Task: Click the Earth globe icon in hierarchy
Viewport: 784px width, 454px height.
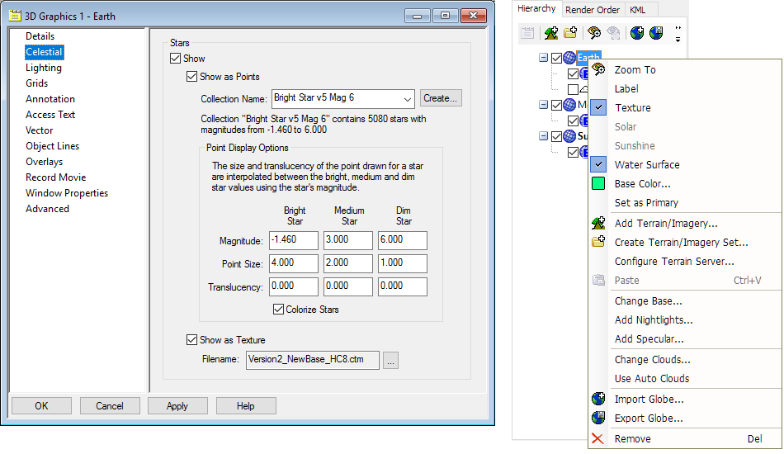Action: click(x=569, y=58)
